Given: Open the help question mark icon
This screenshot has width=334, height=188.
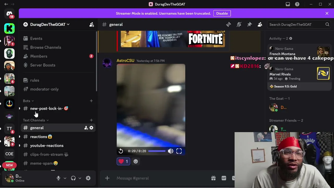Looking at the screenshot, I should tap(297, 4).
